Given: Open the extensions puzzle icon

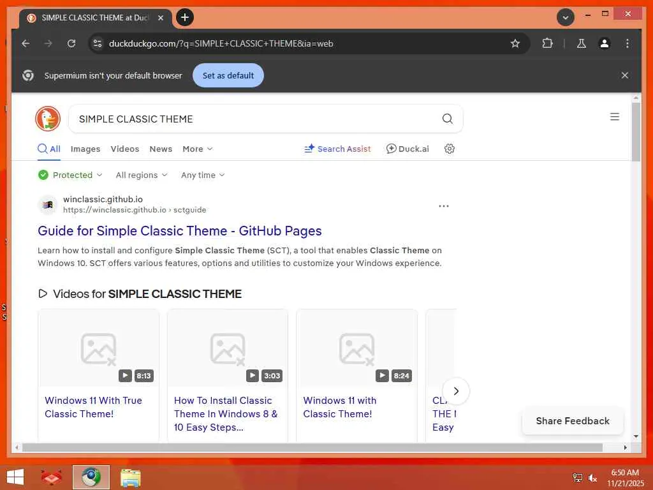Looking at the screenshot, I should click(x=547, y=43).
